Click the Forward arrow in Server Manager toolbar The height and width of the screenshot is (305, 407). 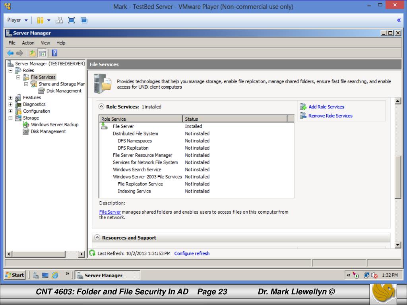20,53
